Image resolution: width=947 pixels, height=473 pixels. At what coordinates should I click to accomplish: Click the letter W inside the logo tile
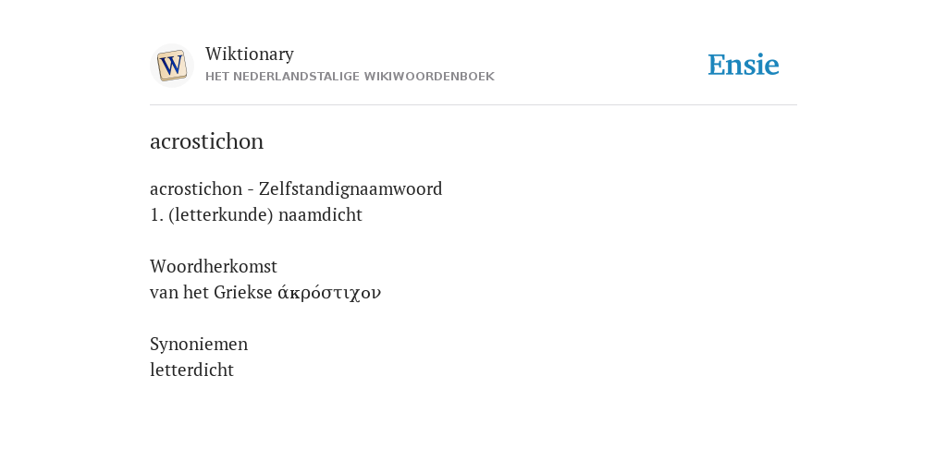[x=171, y=65]
